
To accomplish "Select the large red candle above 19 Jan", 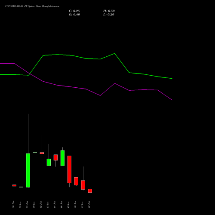I will tap(69, 169).
